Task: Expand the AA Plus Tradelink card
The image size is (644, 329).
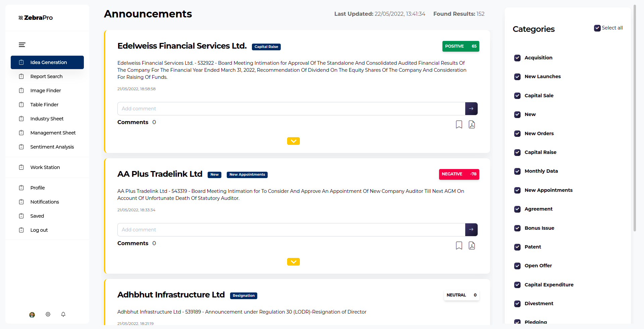Action: click(x=293, y=262)
